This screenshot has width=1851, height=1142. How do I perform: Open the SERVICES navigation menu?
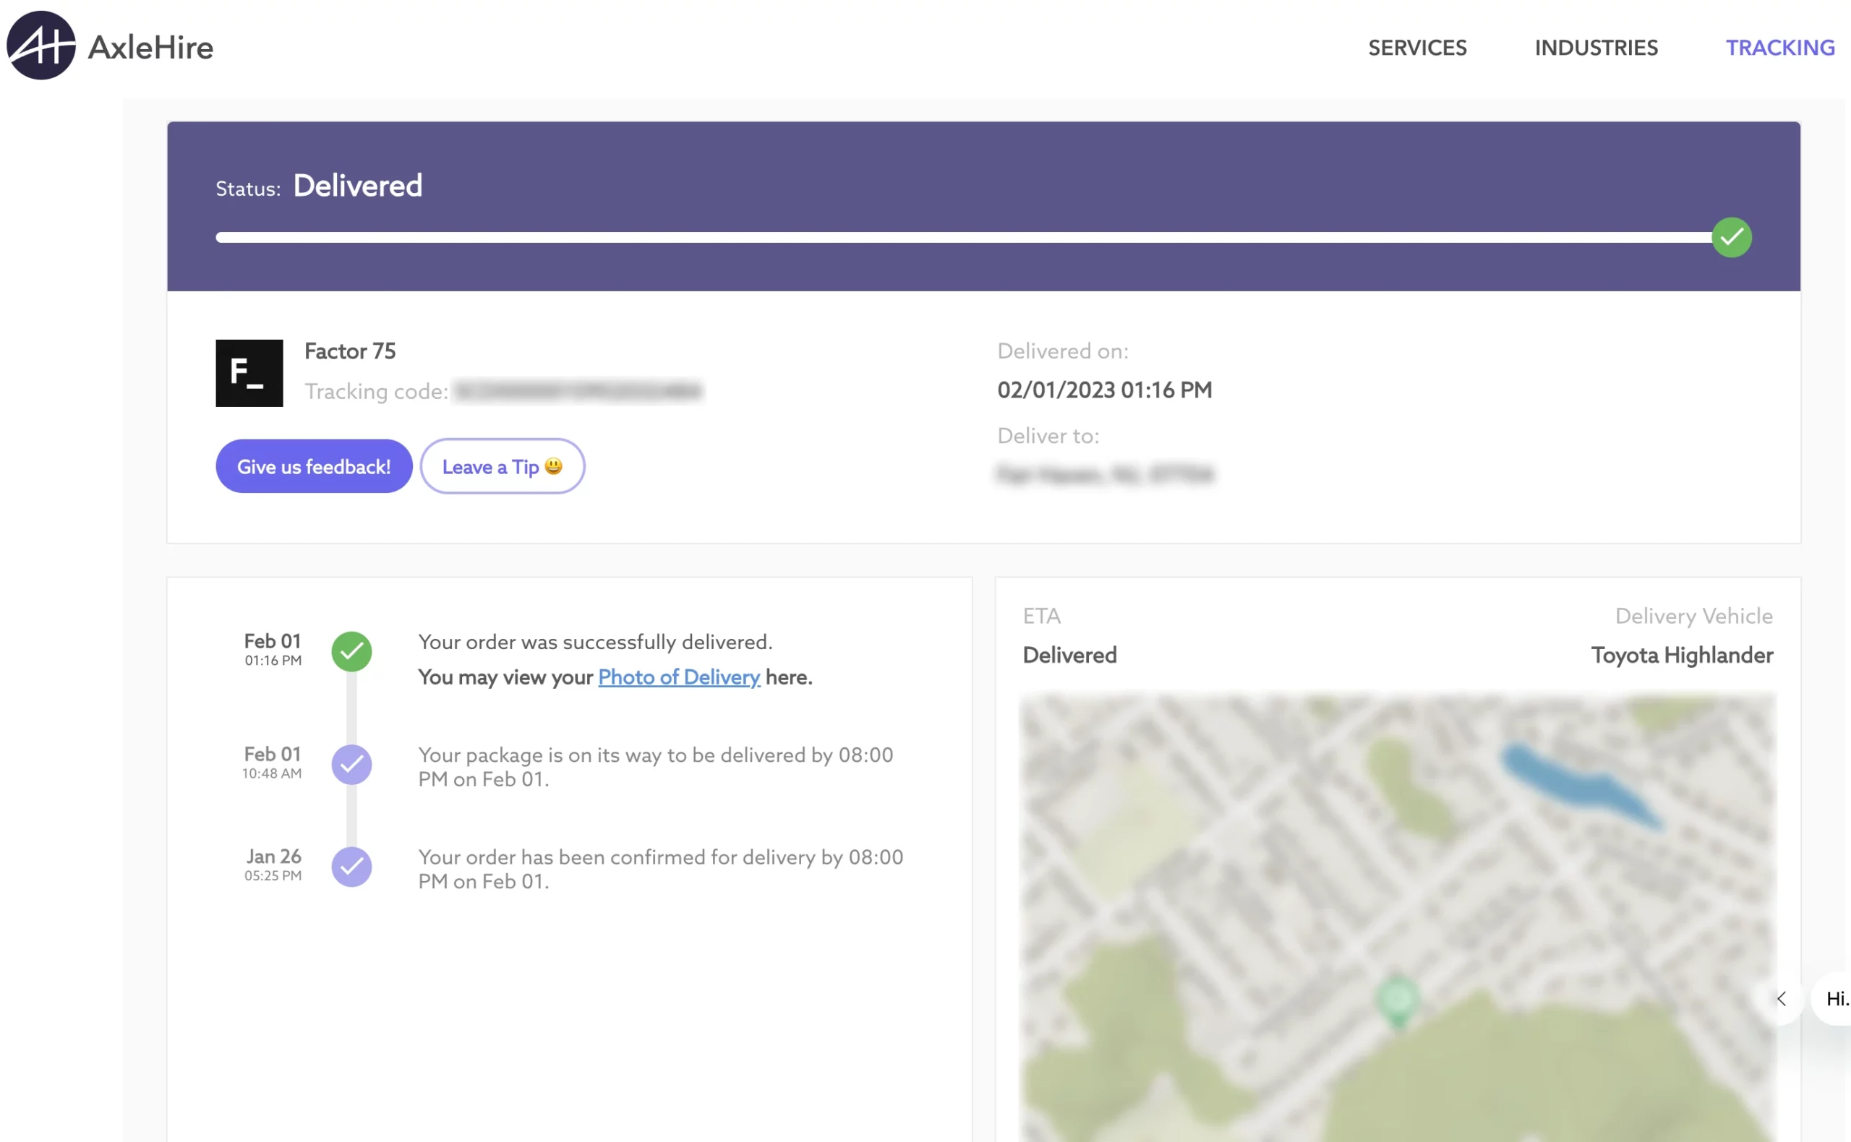(x=1417, y=46)
